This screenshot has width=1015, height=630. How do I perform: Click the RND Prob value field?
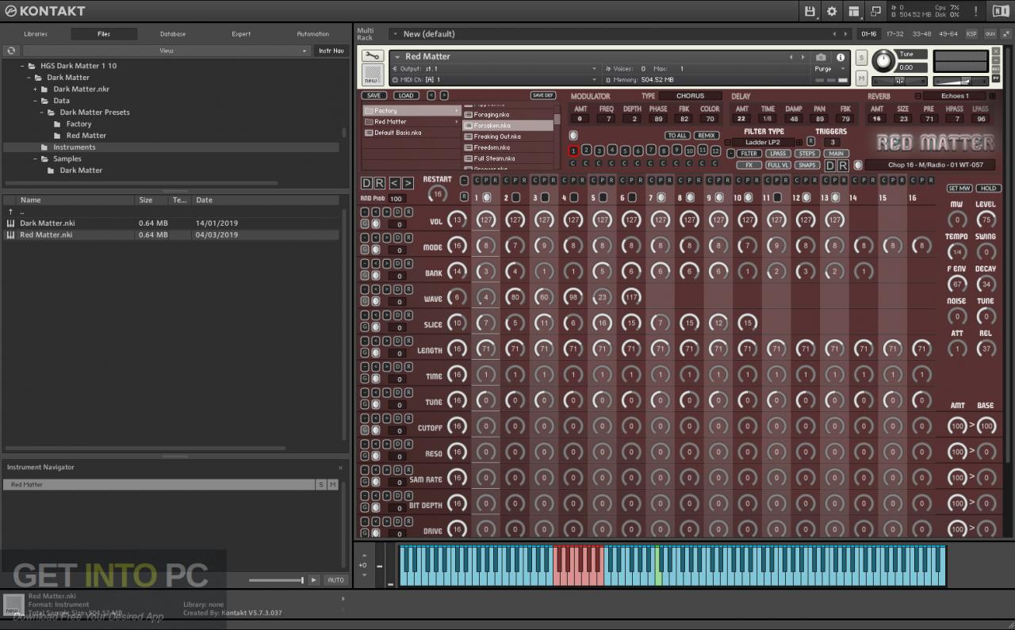coord(397,199)
